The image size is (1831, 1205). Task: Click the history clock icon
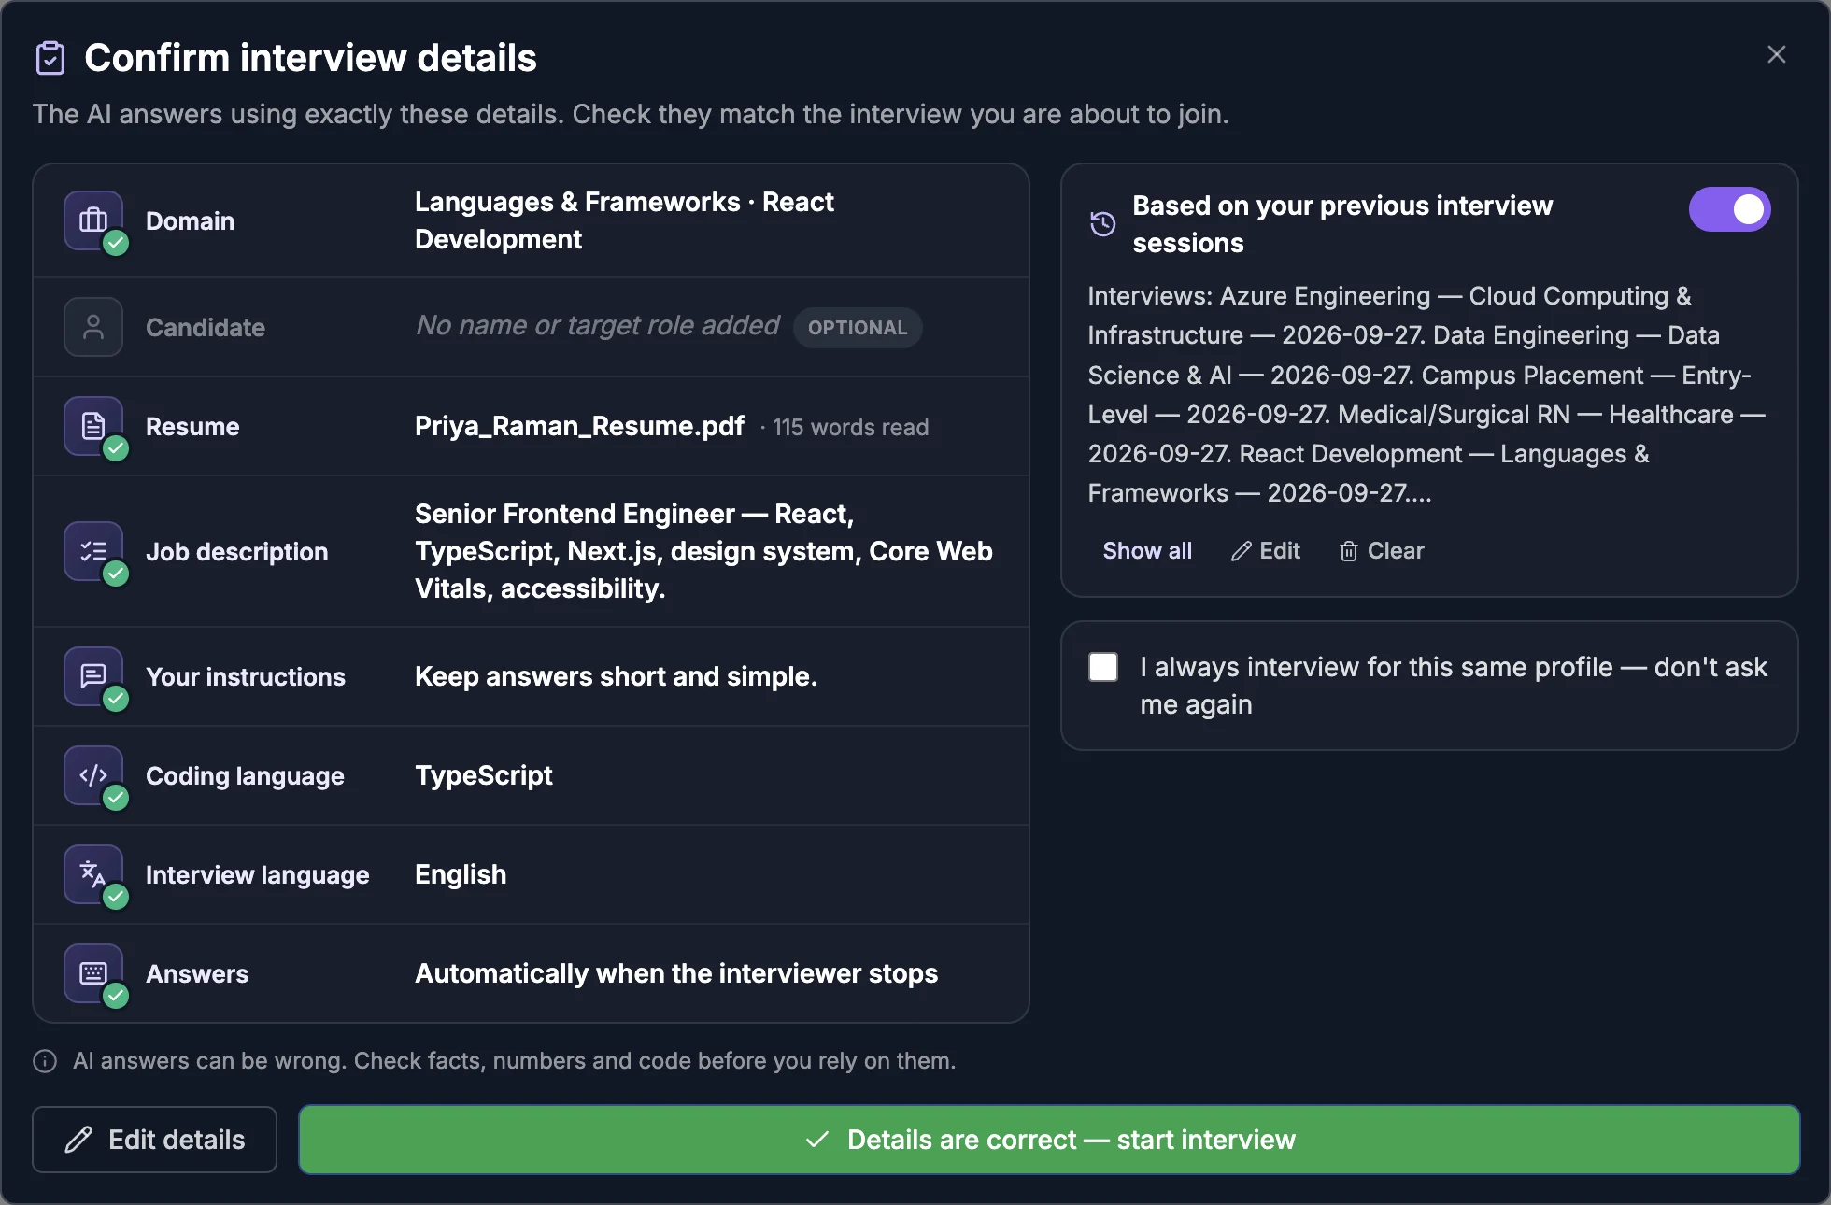click(1103, 224)
